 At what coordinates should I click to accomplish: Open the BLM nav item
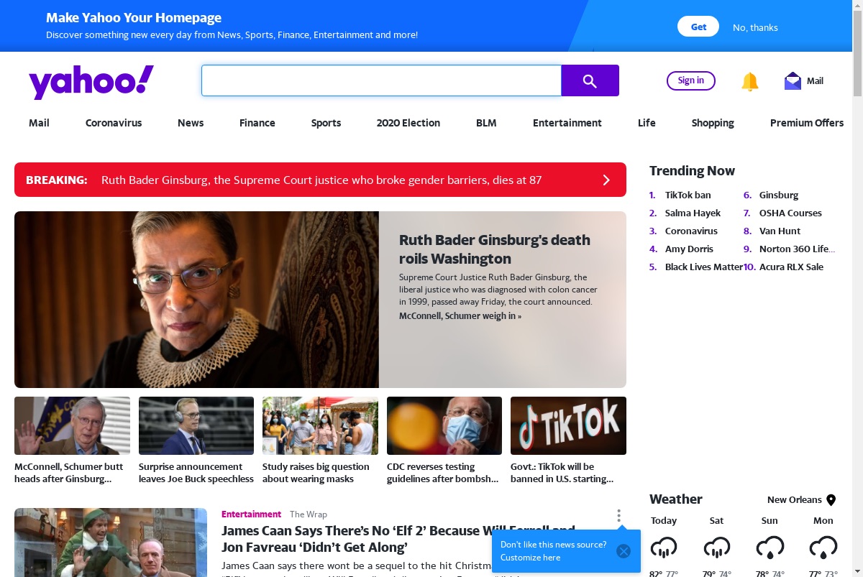point(486,123)
